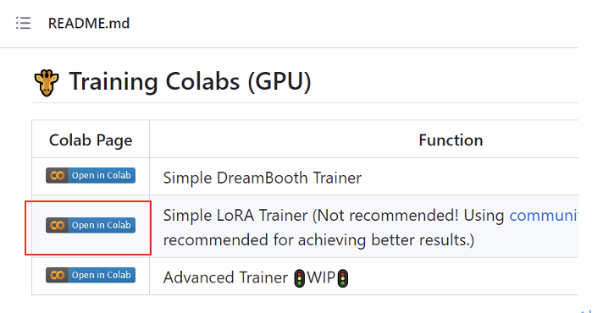Follow the blue community link
This screenshot has width=603, height=313.
(544, 216)
